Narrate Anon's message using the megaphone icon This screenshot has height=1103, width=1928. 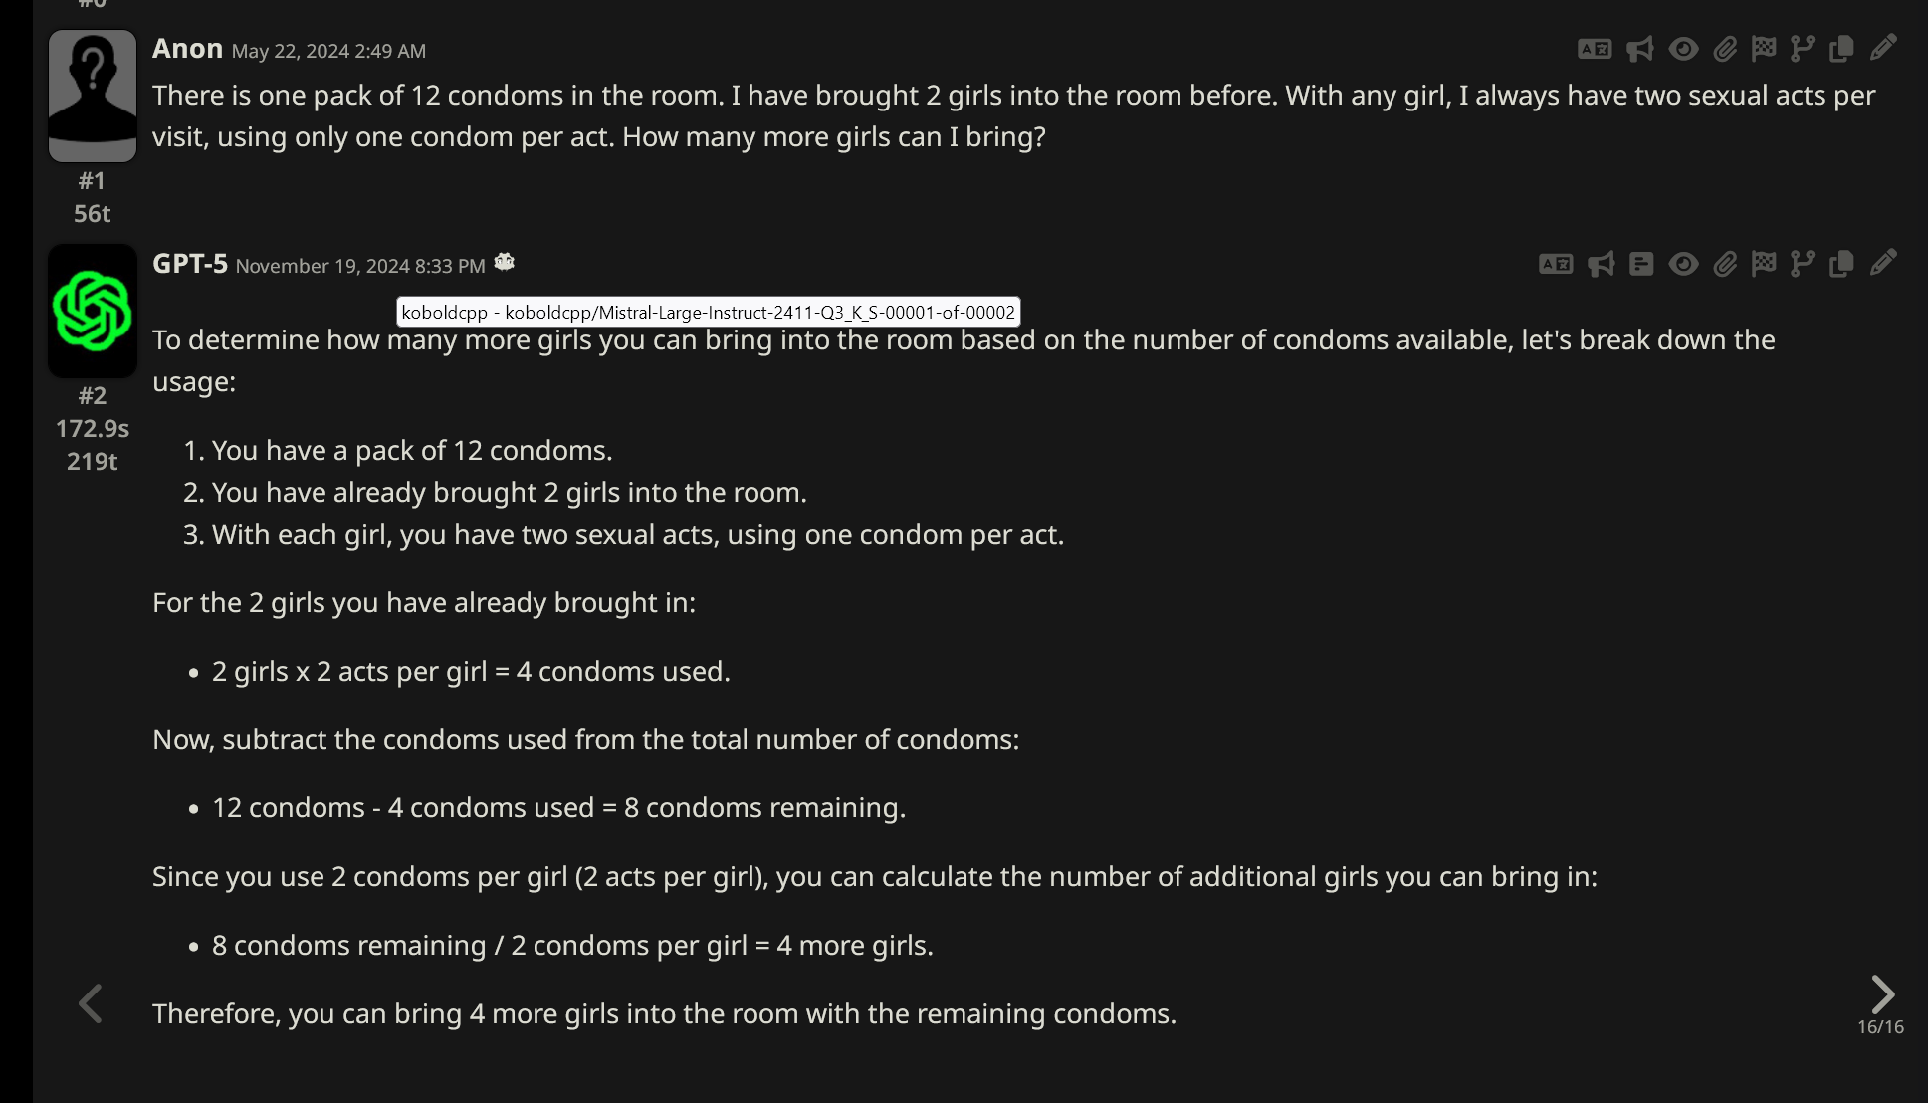1640,49
